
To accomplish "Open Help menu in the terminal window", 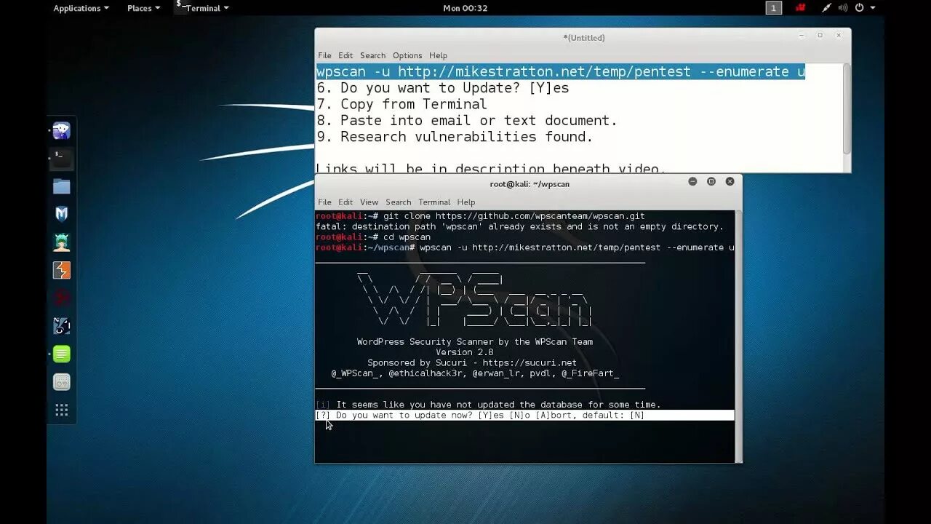I will point(466,202).
